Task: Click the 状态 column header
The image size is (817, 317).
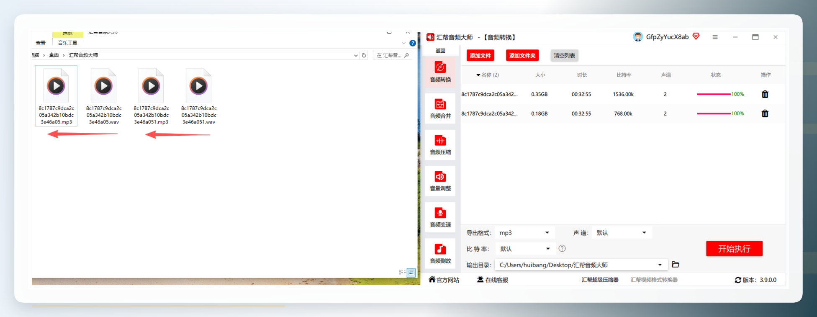Action: (x=716, y=75)
